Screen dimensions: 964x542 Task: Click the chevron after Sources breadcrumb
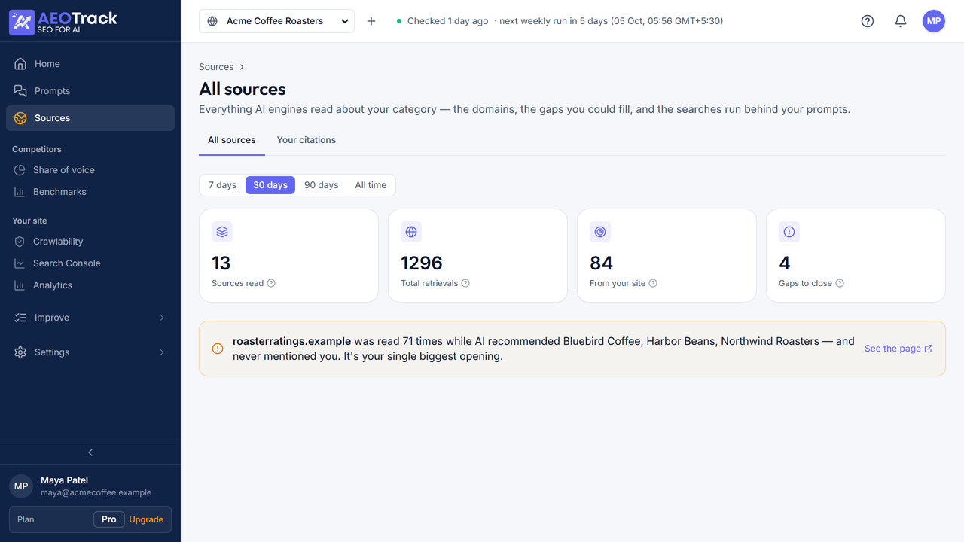pyautogui.click(x=242, y=67)
